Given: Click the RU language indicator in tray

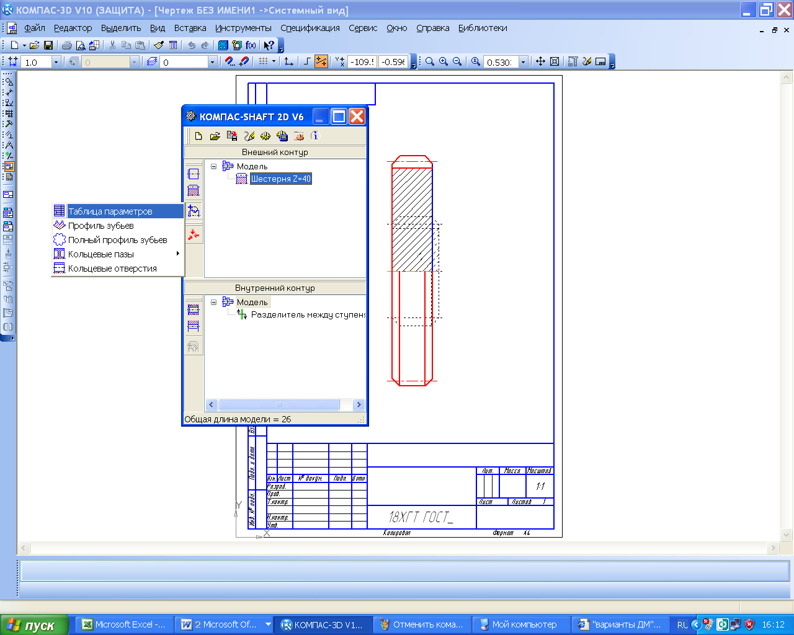Looking at the screenshot, I should point(682,624).
